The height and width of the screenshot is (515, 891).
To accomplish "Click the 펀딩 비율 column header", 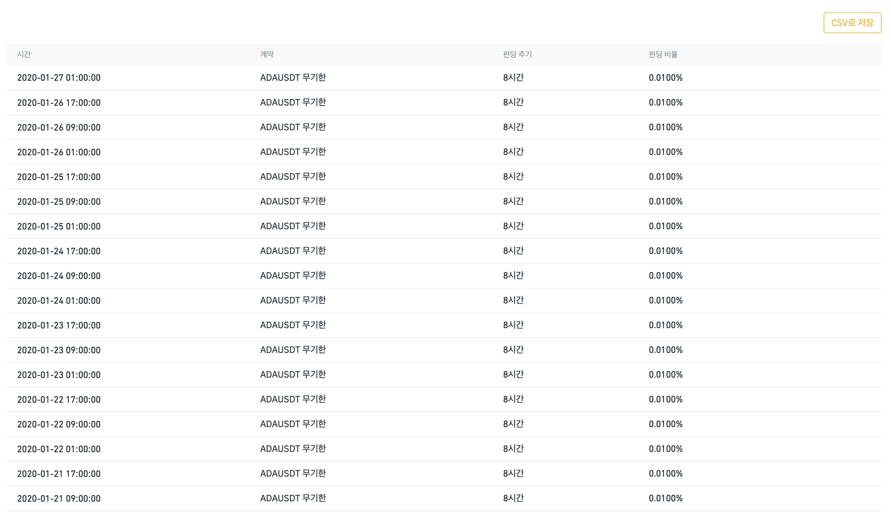I will [x=663, y=54].
